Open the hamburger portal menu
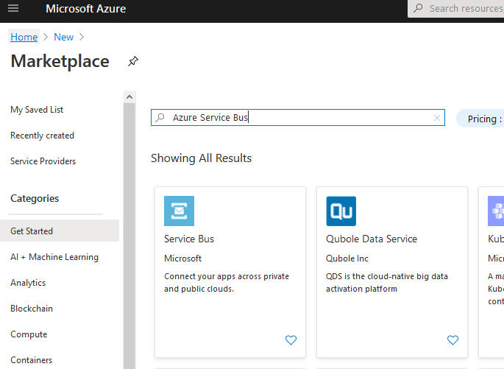The width and height of the screenshot is (504, 369). pos(13,8)
